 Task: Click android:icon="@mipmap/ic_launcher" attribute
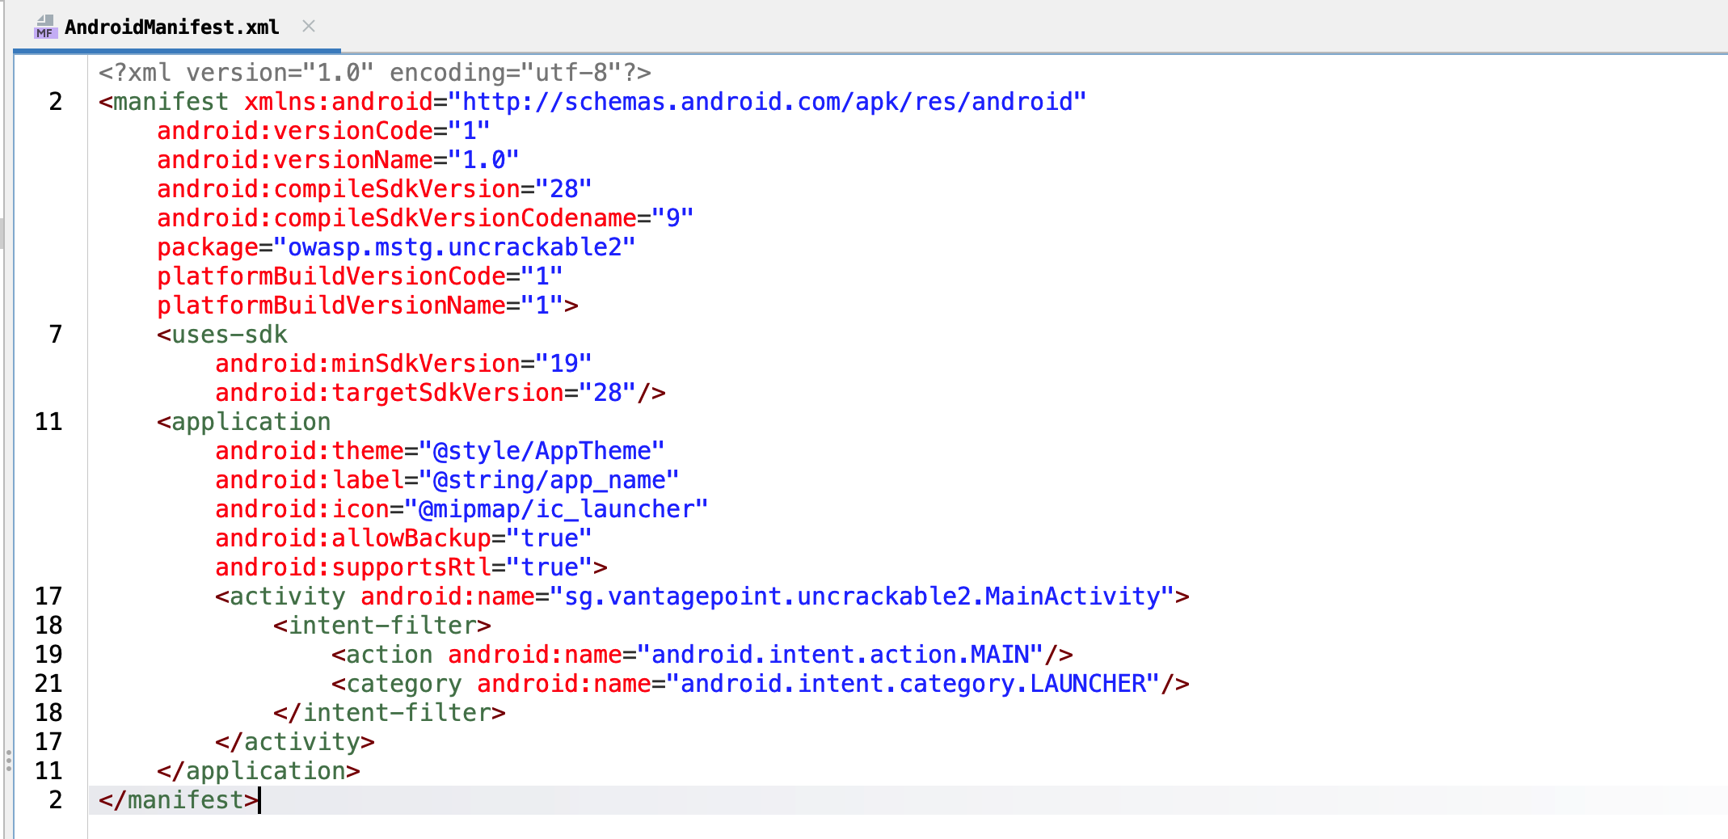click(462, 509)
